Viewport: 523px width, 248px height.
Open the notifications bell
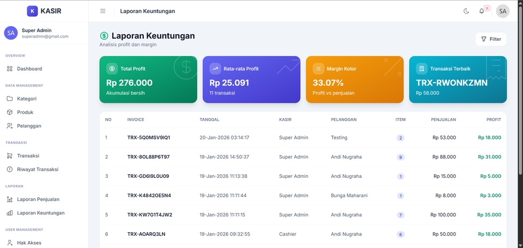pyautogui.click(x=482, y=11)
